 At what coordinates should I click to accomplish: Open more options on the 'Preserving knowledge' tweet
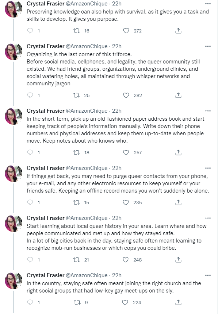[208, 4]
